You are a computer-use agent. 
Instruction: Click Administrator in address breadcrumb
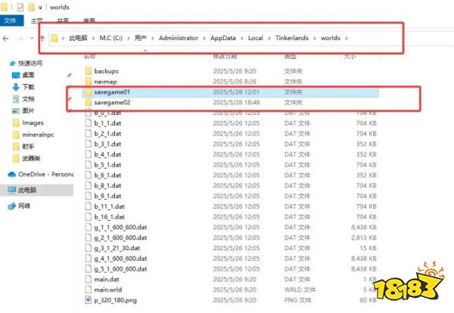tap(179, 38)
